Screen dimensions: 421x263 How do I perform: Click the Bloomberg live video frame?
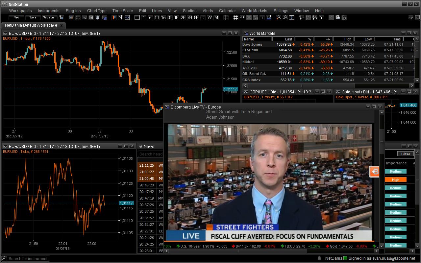(x=270, y=182)
